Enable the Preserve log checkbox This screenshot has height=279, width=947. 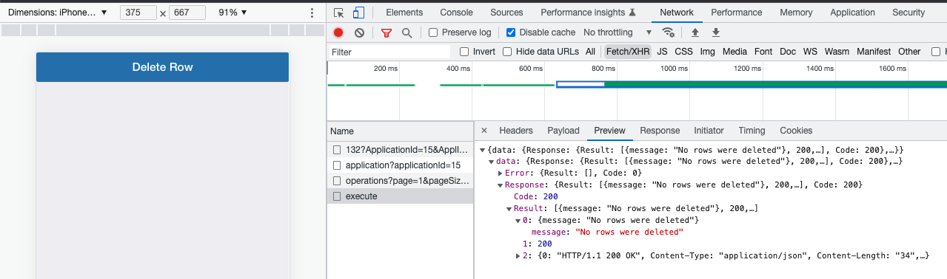pyautogui.click(x=433, y=32)
